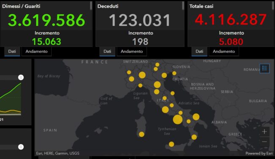Select Dati tab under Totale casi

(199, 51)
